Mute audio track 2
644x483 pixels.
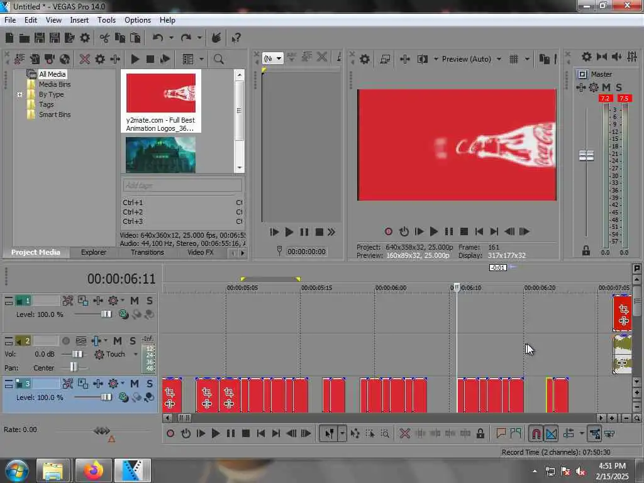click(x=118, y=341)
